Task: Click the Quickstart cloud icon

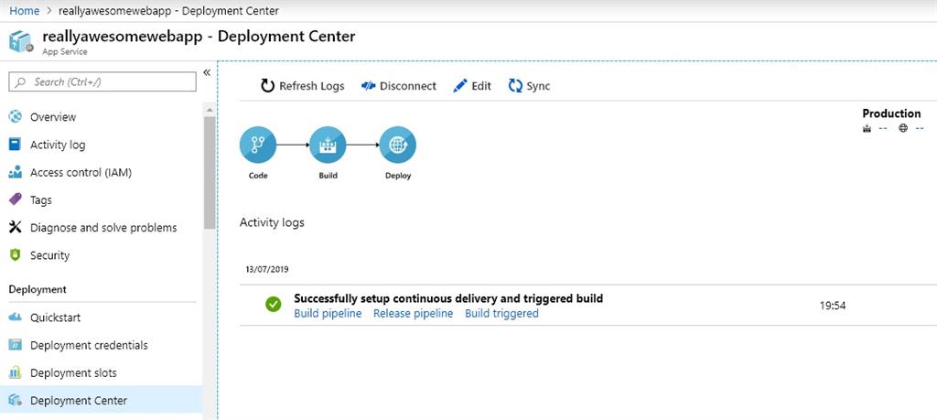Action: pos(15,318)
